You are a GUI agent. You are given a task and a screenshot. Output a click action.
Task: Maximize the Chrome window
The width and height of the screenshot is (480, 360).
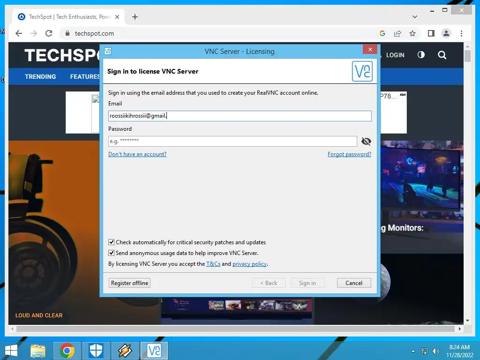point(445,10)
